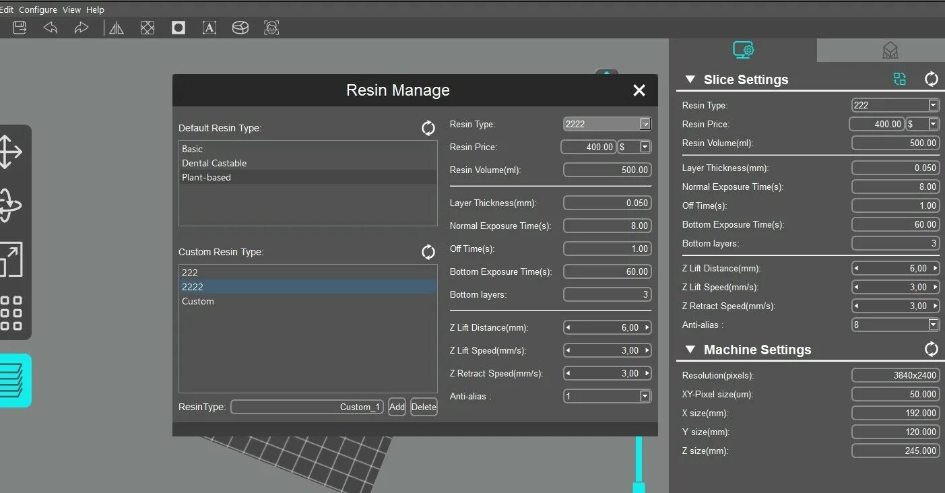Click Bottom layers field in Slice Settings
Image resolution: width=945 pixels, height=493 pixels.
[x=895, y=243]
